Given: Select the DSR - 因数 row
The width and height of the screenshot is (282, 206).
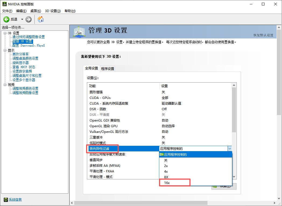Looking at the screenshot, I should coord(159,109).
